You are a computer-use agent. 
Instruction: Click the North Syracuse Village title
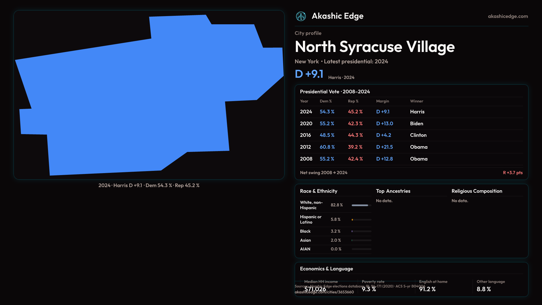click(x=375, y=47)
